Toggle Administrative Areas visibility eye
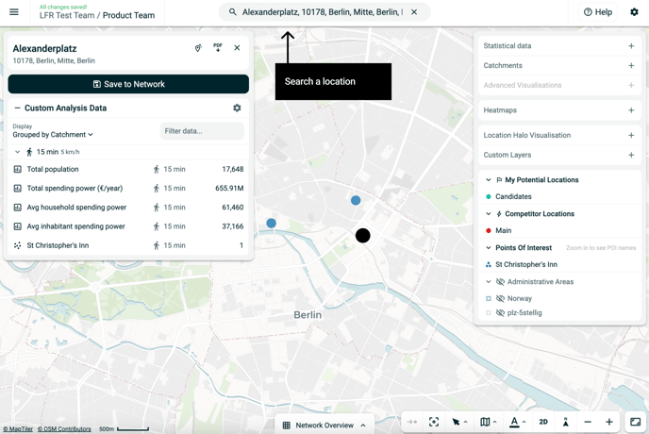649x434 pixels. (500, 281)
